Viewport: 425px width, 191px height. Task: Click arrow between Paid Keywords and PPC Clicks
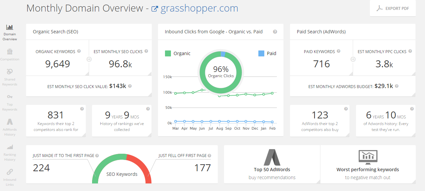coord(353,59)
